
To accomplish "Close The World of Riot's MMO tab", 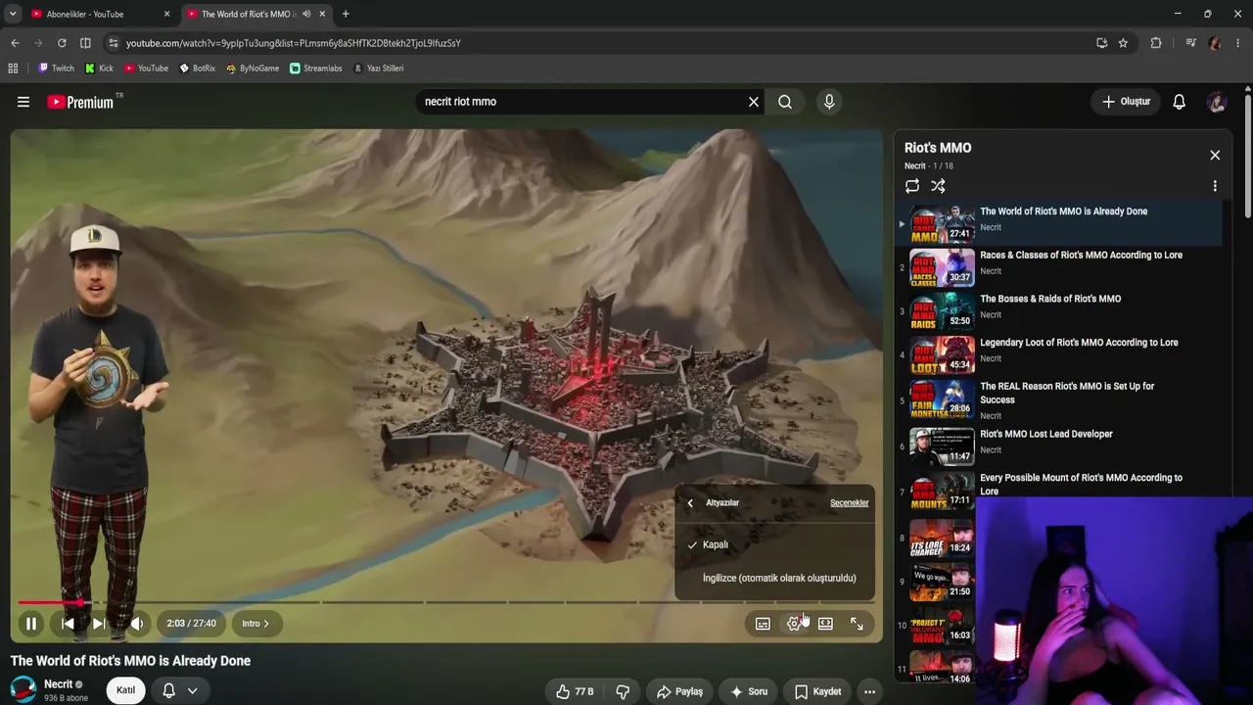I will click(322, 14).
